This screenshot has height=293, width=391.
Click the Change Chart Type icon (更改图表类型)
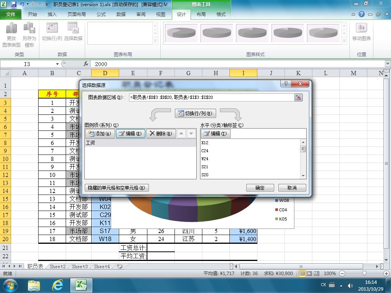[11, 35]
